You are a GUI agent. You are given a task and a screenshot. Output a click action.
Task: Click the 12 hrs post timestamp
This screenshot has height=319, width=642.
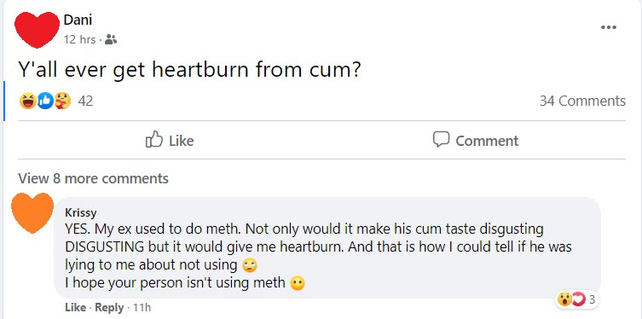[x=80, y=40]
